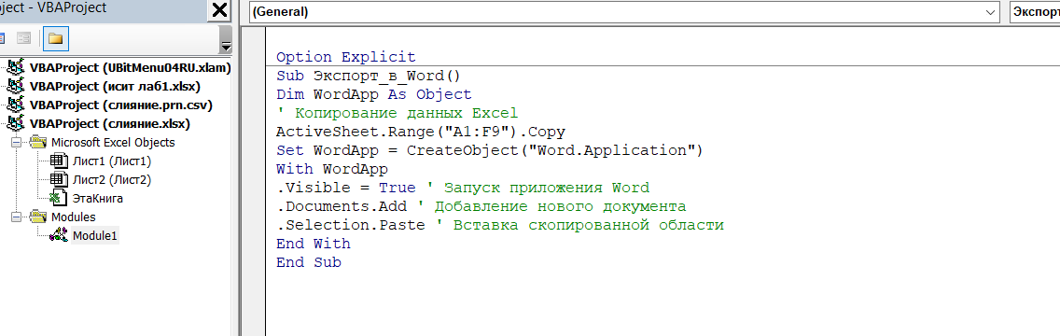1060x336 pixels.
Task: Select VBAProject (слияние.xlsx)
Action: (x=109, y=124)
